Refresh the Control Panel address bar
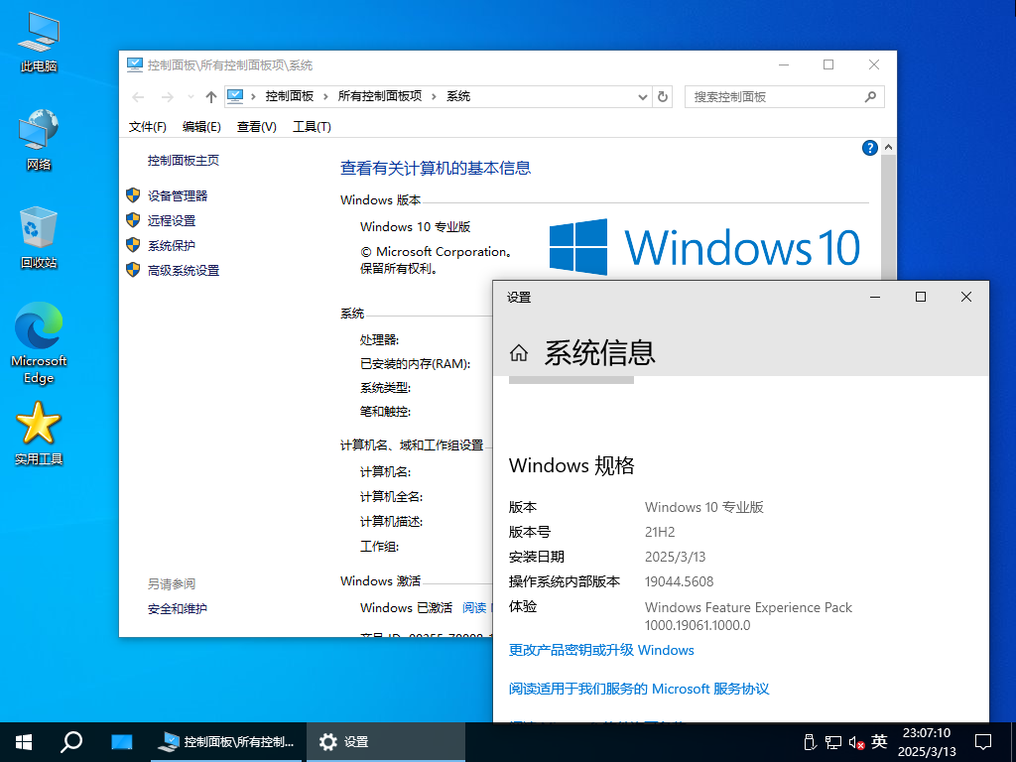This screenshot has width=1016, height=762. point(662,96)
